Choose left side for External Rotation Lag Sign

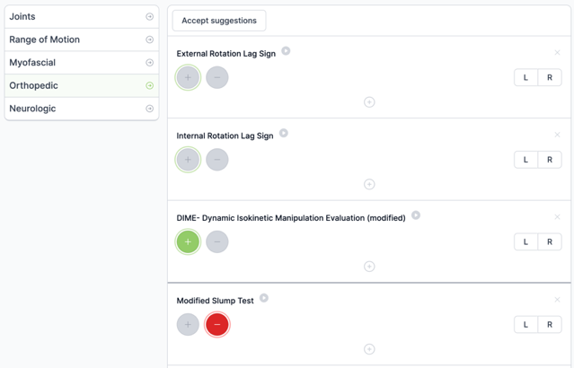click(x=526, y=77)
